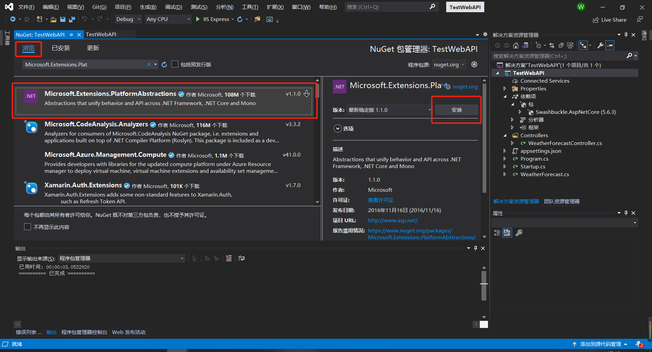This screenshot has height=352, width=652.
Task: Open the Git menu
Action: click(99, 7)
